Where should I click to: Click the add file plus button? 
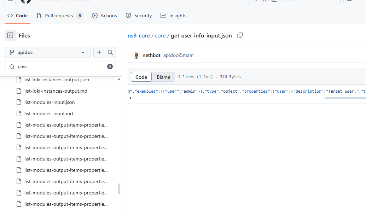click(99, 52)
